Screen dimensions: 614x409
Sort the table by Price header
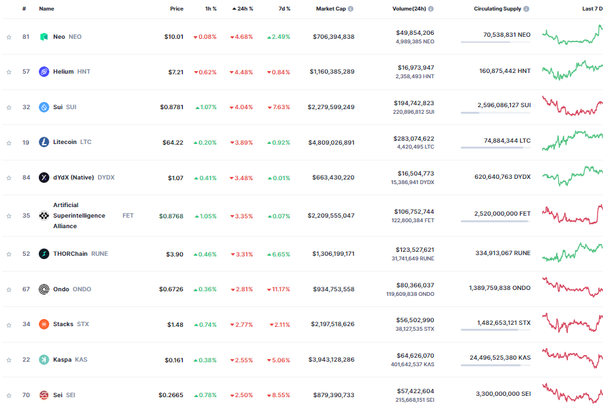177,9
